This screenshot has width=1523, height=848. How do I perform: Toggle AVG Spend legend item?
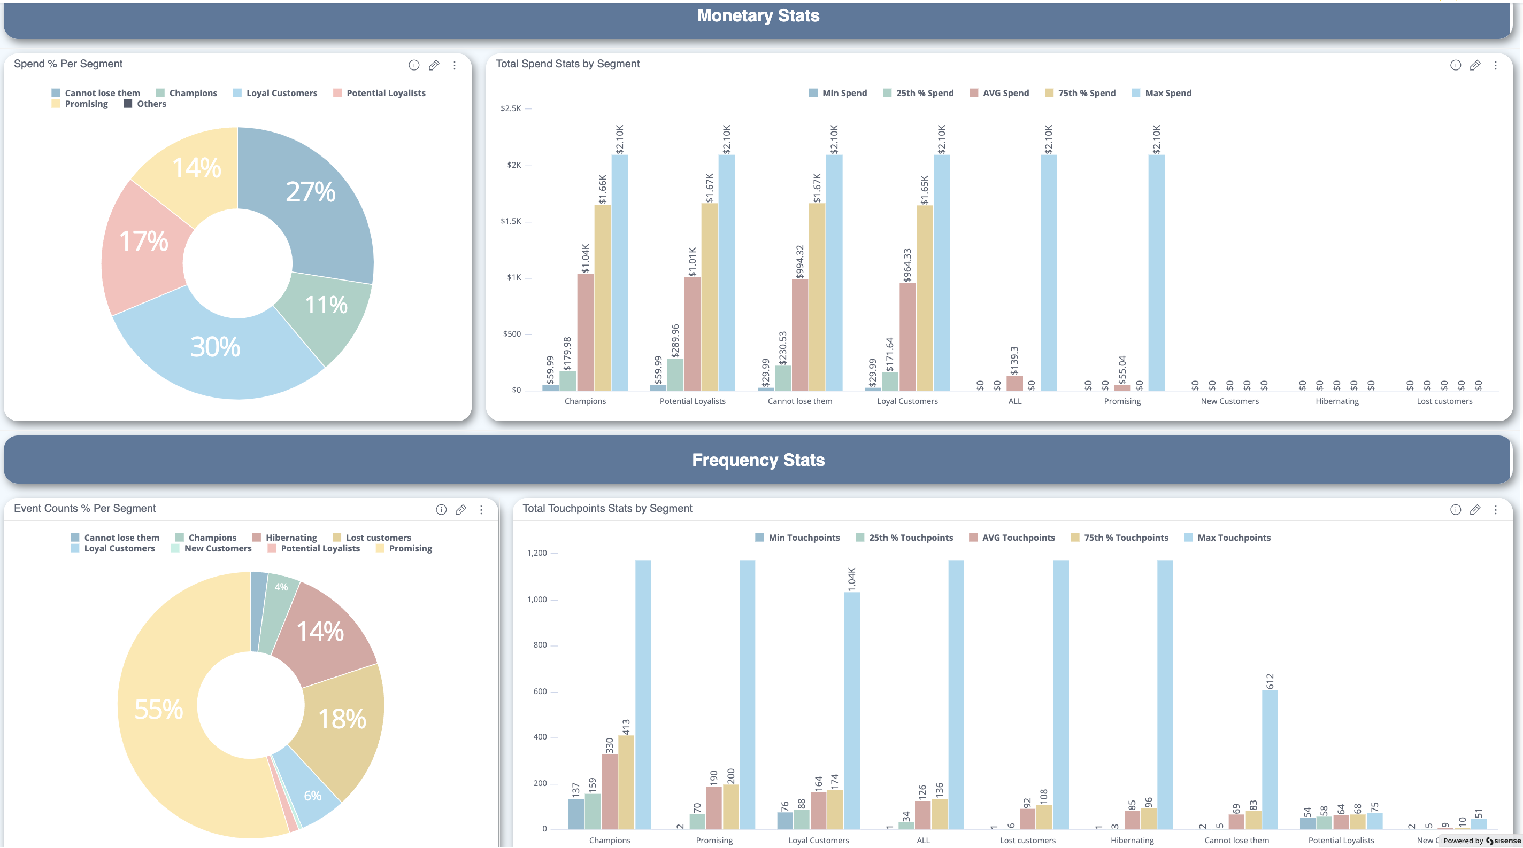[x=1005, y=93]
